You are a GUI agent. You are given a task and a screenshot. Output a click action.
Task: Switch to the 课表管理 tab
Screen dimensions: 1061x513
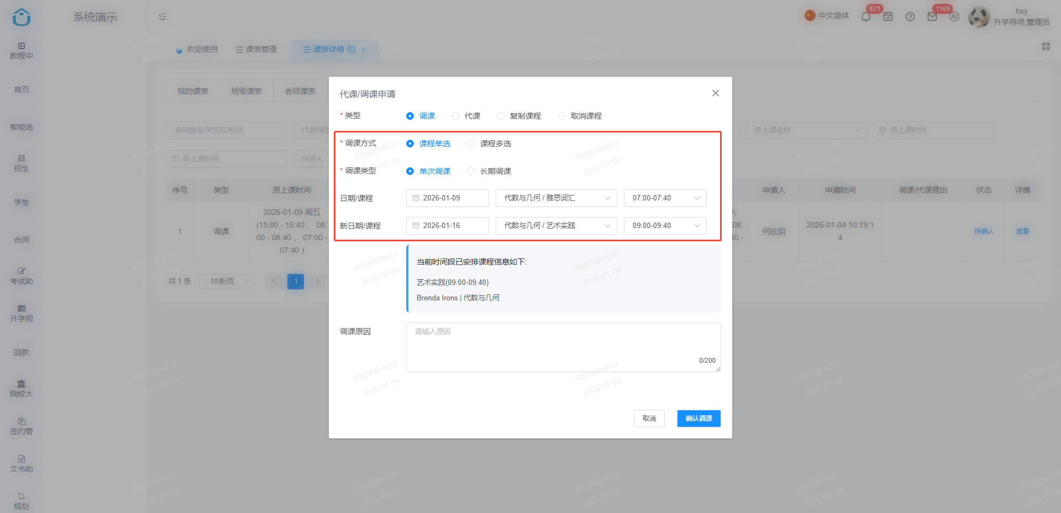click(x=256, y=49)
